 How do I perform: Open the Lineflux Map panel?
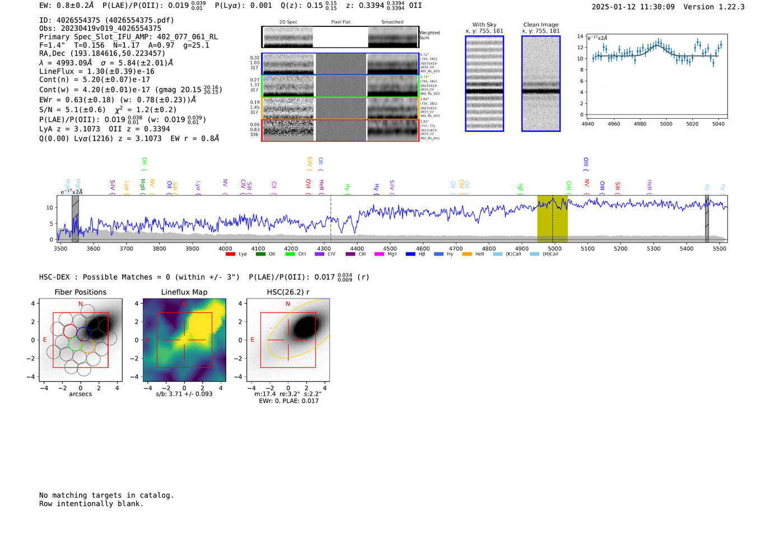click(x=184, y=340)
